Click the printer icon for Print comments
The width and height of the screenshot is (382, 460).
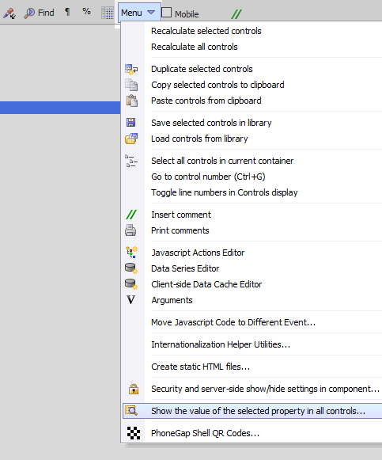pyautogui.click(x=130, y=230)
